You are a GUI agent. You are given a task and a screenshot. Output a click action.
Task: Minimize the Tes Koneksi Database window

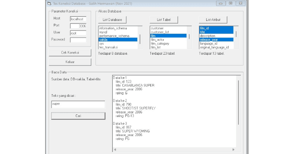coord(221,3)
